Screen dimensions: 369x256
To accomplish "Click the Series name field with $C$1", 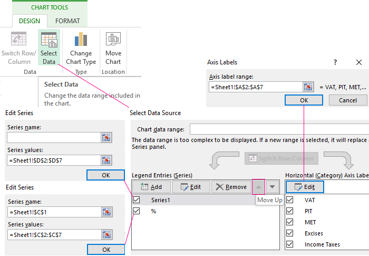I will click(x=54, y=212).
